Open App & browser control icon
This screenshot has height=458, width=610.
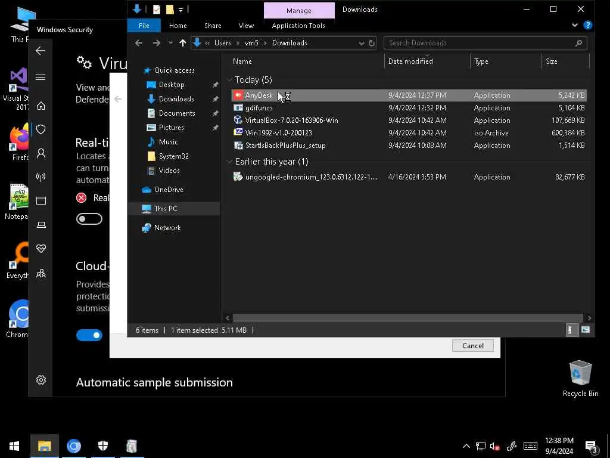41,200
